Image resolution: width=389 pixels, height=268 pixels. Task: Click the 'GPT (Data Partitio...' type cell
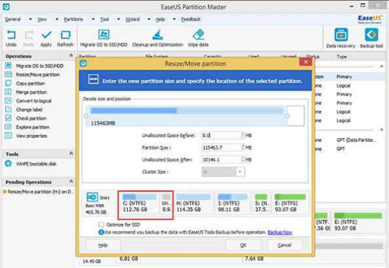click(x=356, y=140)
